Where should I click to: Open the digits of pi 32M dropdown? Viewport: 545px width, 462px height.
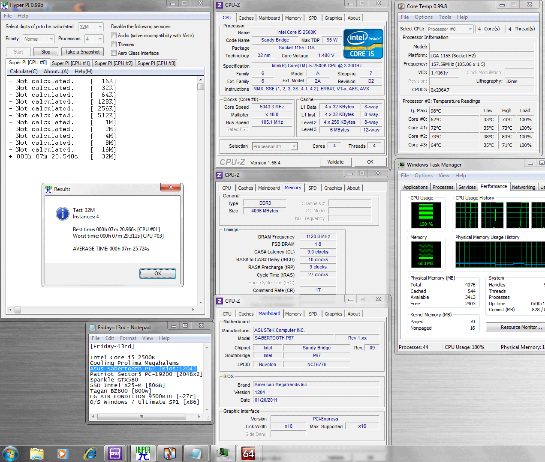90,27
